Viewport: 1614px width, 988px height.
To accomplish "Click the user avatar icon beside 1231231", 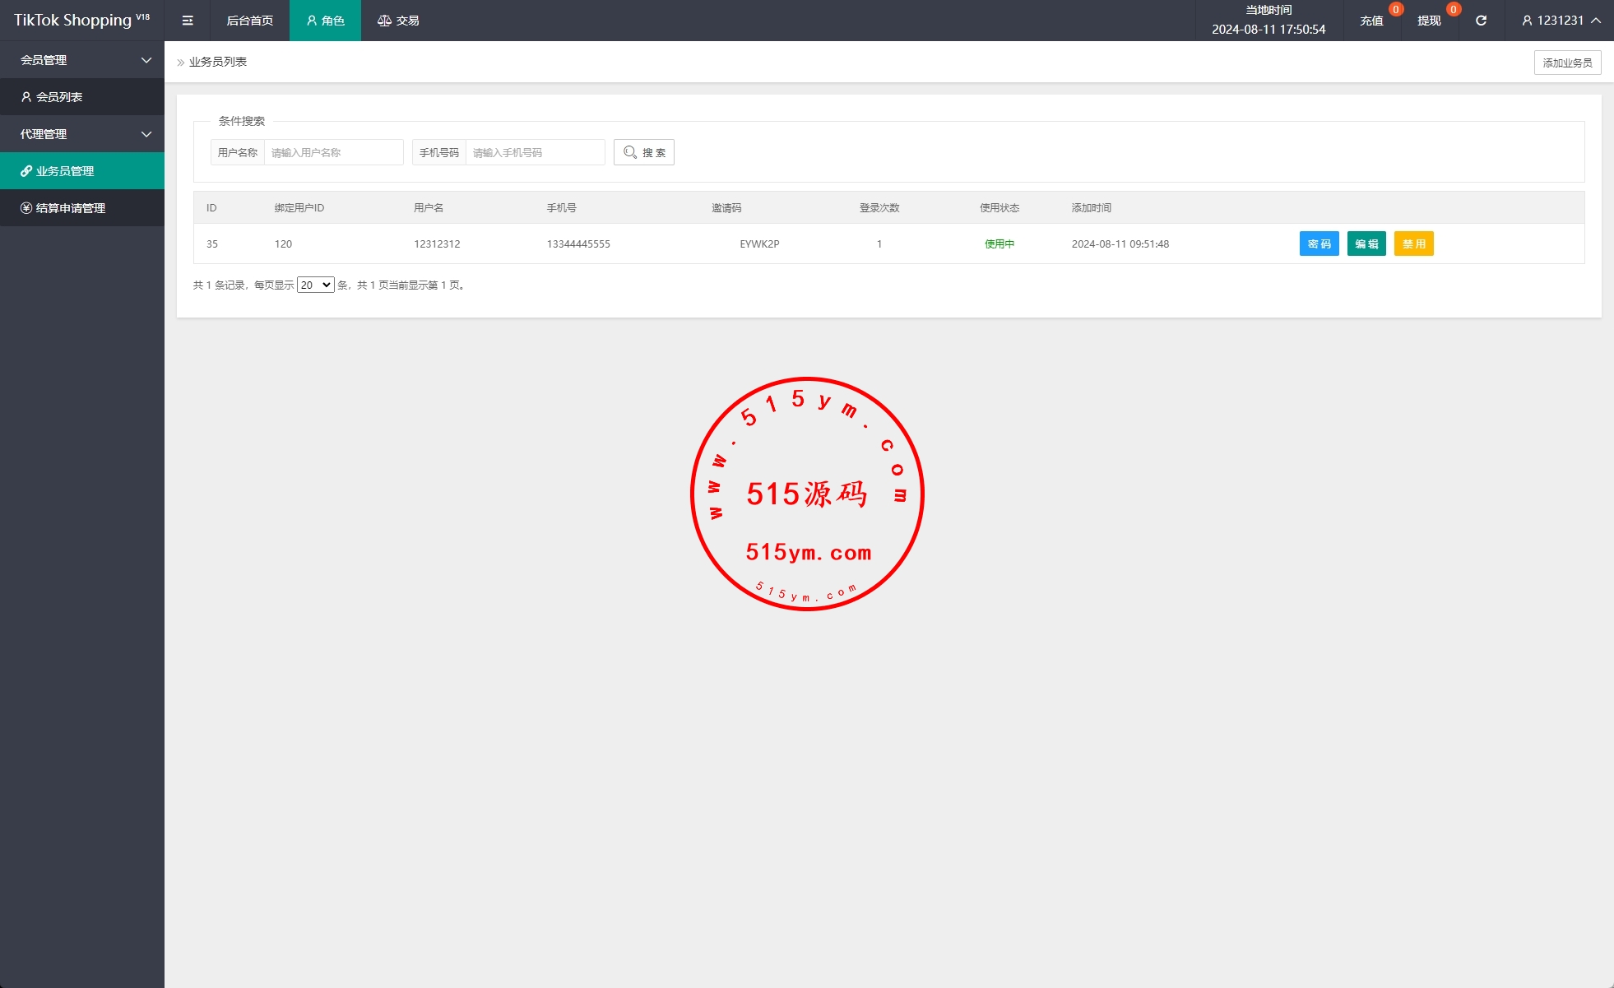I will (1527, 21).
